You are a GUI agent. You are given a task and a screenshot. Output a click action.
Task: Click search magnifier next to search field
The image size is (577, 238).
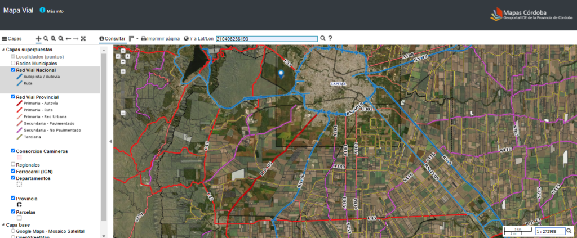click(323, 38)
